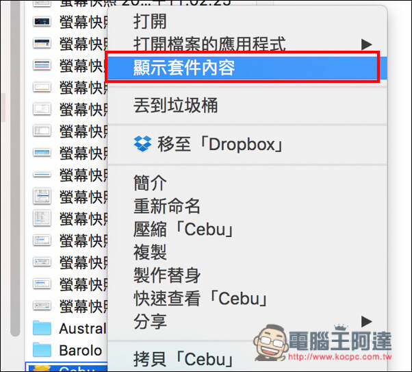412x372 pixels.
Task: Select the Barolo folder icon
Action: 42,349
